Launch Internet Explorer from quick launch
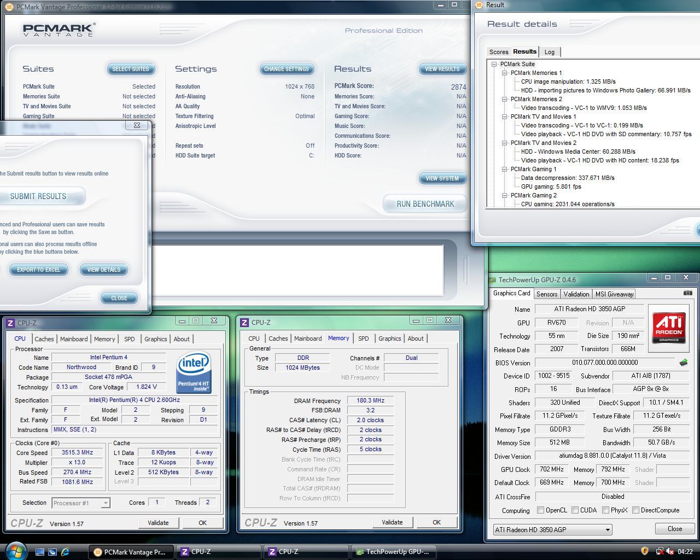This screenshot has height=560, width=700. coord(65,552)
